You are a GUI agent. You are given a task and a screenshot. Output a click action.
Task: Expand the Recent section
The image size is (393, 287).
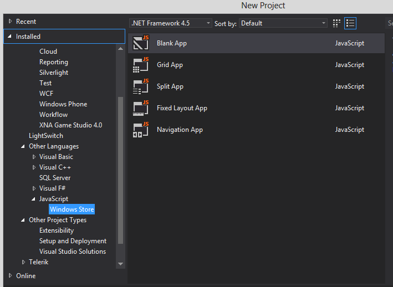pyautogui.click(x=10, y=22)
